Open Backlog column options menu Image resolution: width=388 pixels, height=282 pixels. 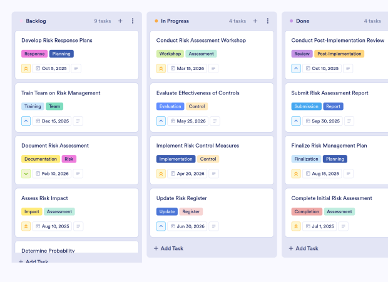133,21
